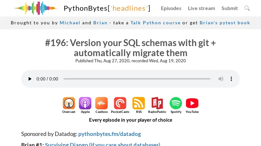The height and width of the screenshot is (146, 261).
Task: Open the RadioPublic icon
Action: click(x=157, y=103)
